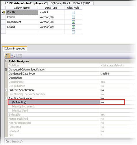This screenshot has width=137, height=145.
Task: Uncheck Allow Nulls for Department
Action: click(73, 22)
